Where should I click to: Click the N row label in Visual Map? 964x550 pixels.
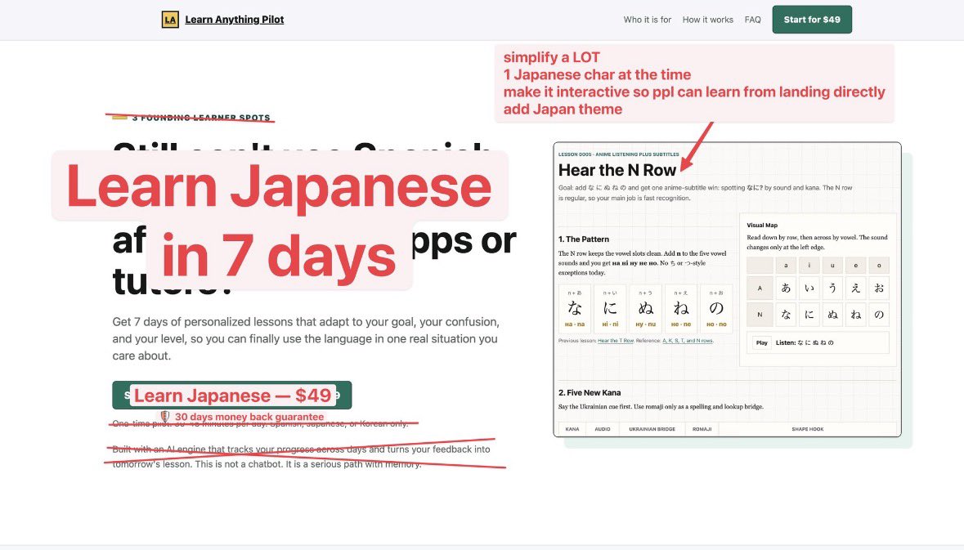tap(760, 315)
